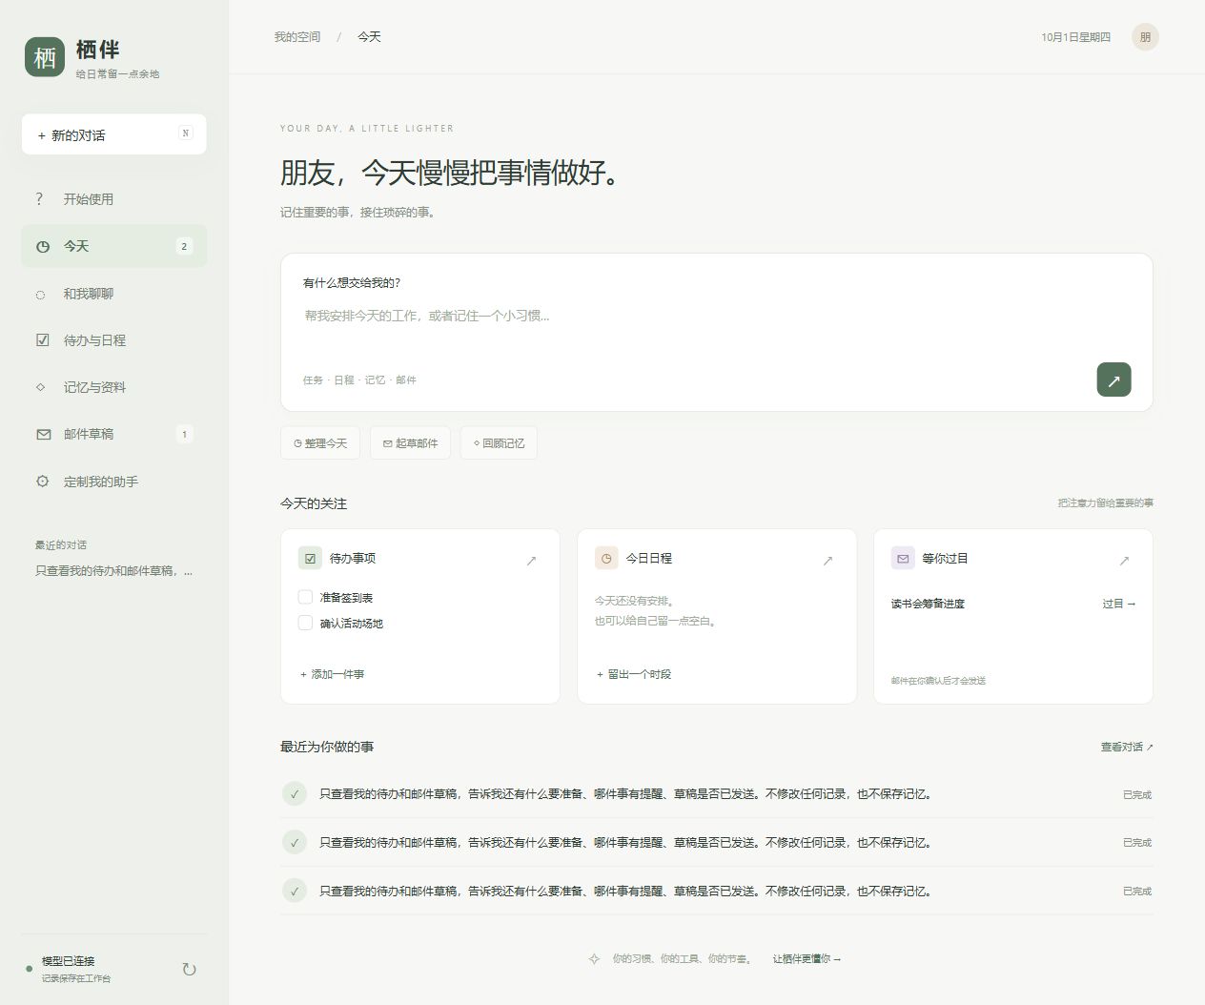The height and width of the screenshot is (1005, 1205).
Task: Open the 待办事项 card arrow
Action: point(531,561)
